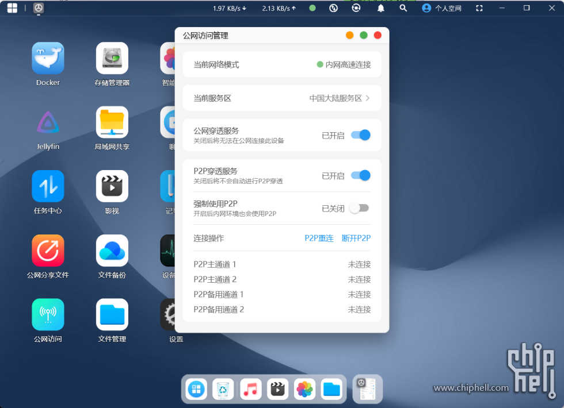Turn off P2P穿透服务 switch
The width and height of the screenshot is (564, 408).
[x=361, y=175]
